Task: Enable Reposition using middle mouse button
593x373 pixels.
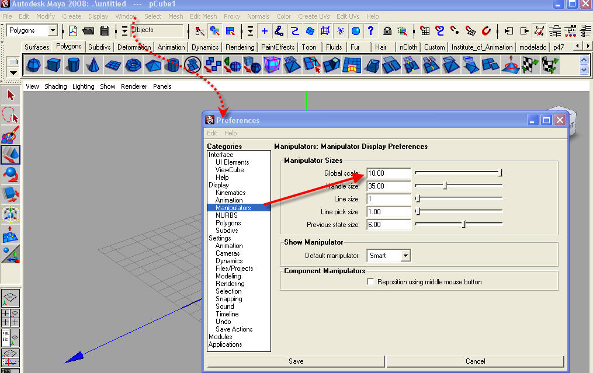Action: [370, 282]
